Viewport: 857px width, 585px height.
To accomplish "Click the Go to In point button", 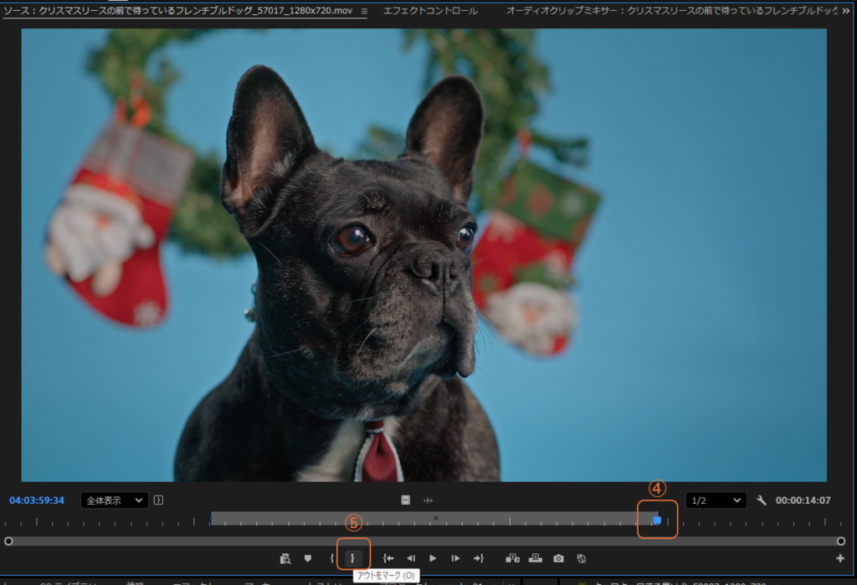I will (388, 558).
